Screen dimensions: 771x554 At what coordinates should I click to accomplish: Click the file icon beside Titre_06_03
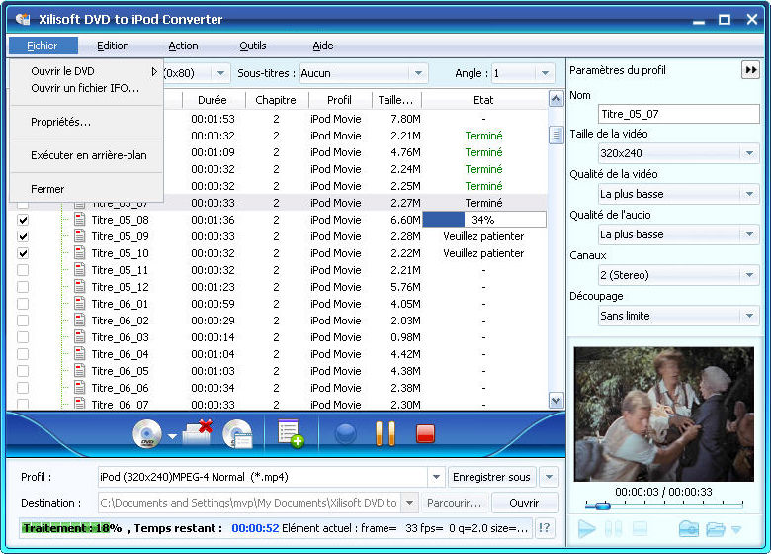click(79, 337)
